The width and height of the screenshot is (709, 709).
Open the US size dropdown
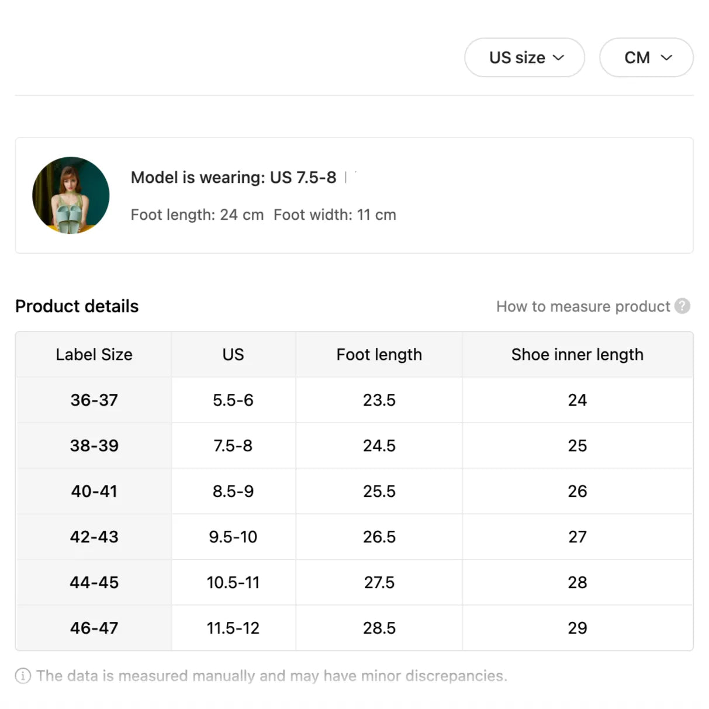[524, 57]
